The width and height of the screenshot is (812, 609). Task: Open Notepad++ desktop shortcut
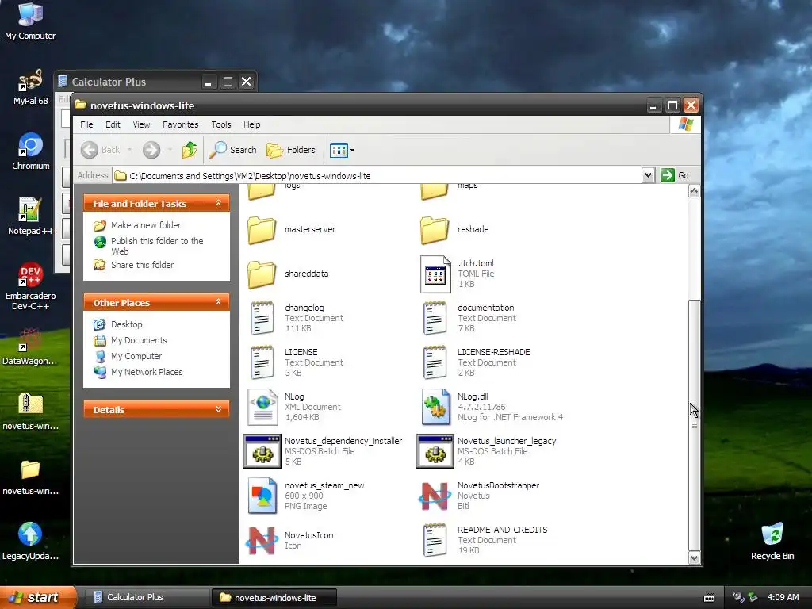pos(30,216)
